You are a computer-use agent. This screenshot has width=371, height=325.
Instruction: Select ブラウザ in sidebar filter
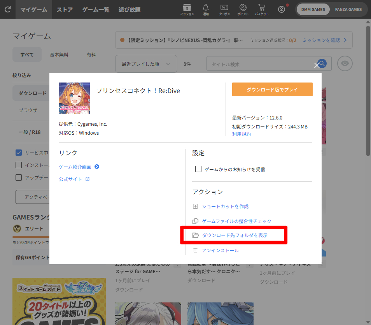pyautogui.click(x=28, y=110)
